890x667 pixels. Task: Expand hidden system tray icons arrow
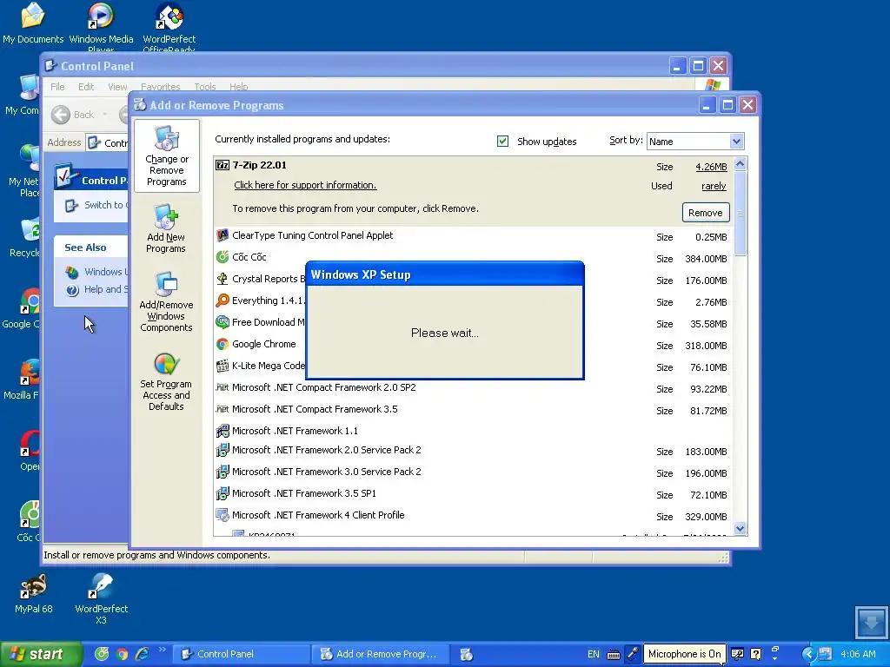(809, 654)
